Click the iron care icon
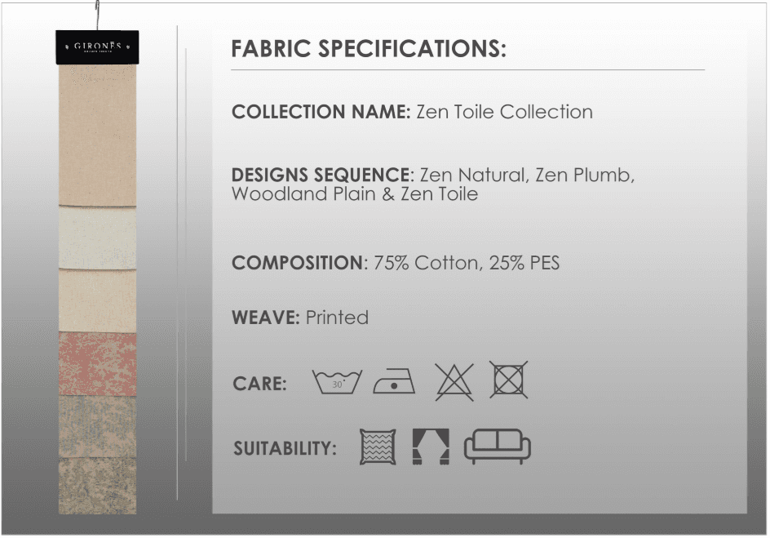 click(x=394, y=382)
